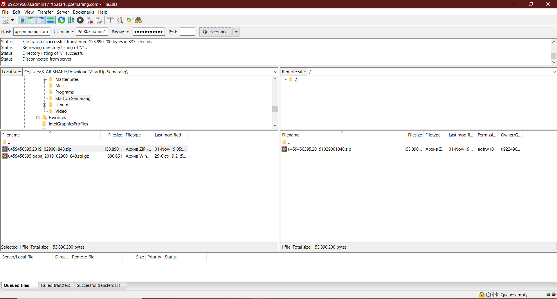Sort local files by Last modified column

click(x=170, y=135)
